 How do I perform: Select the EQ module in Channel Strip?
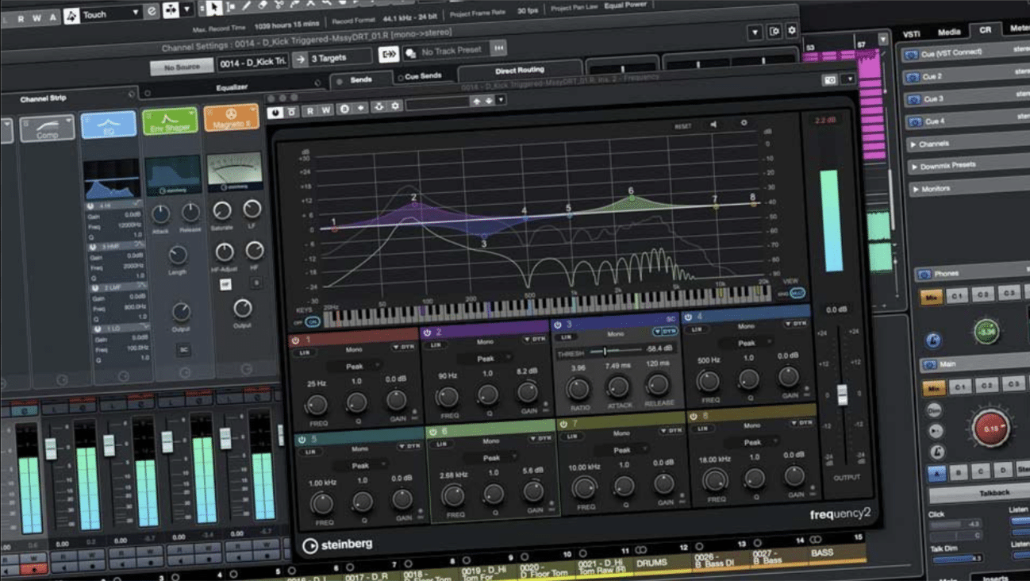click(109, 125)
